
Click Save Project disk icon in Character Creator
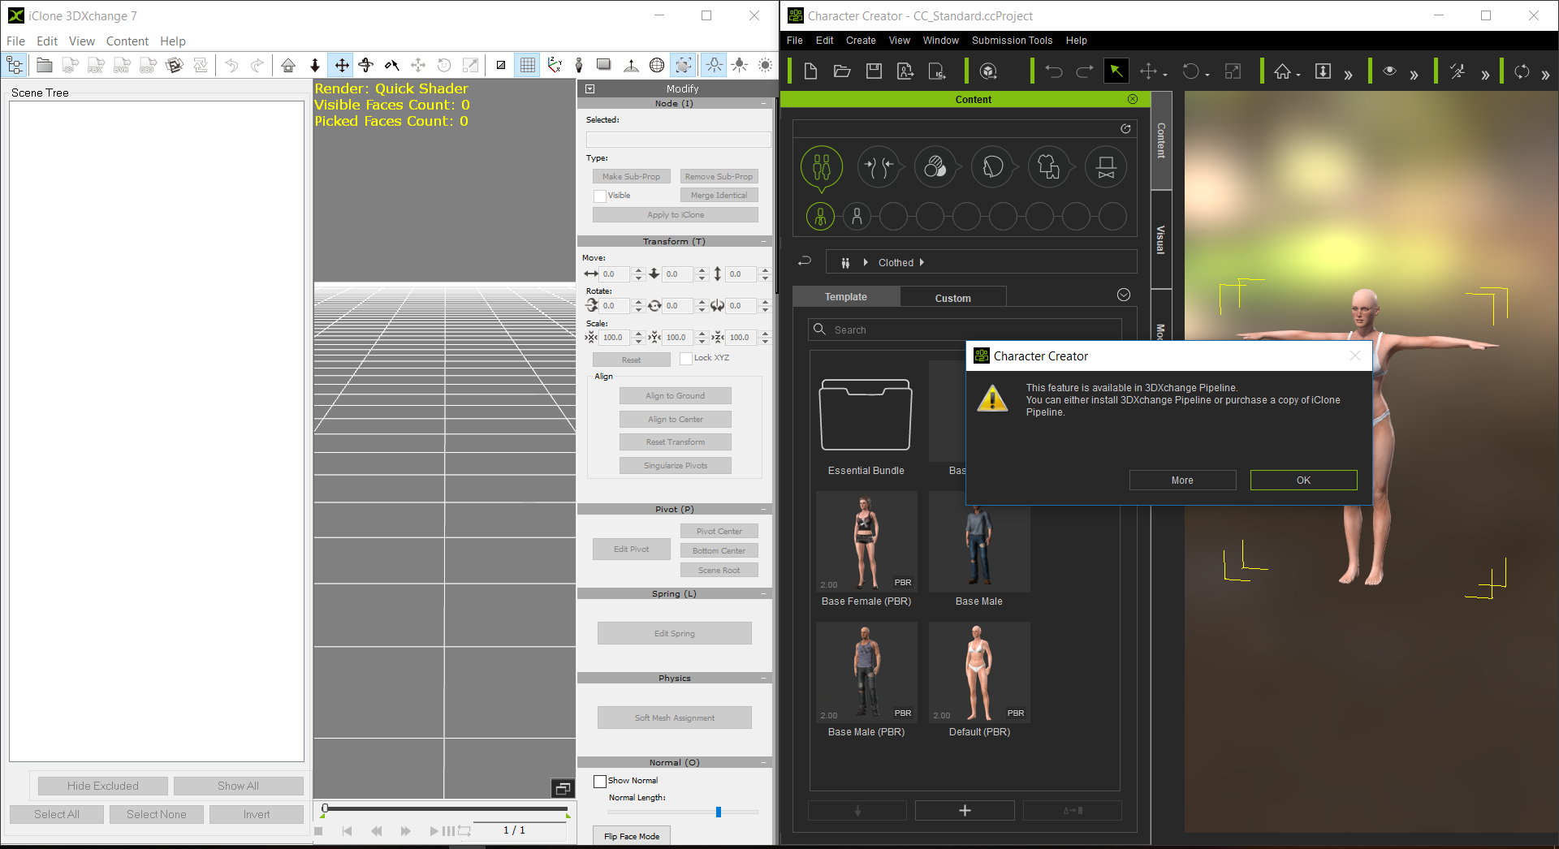pyautogui.click(x=874, y=71)
